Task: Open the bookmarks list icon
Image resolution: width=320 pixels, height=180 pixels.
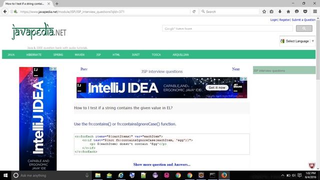Action: 271,11
